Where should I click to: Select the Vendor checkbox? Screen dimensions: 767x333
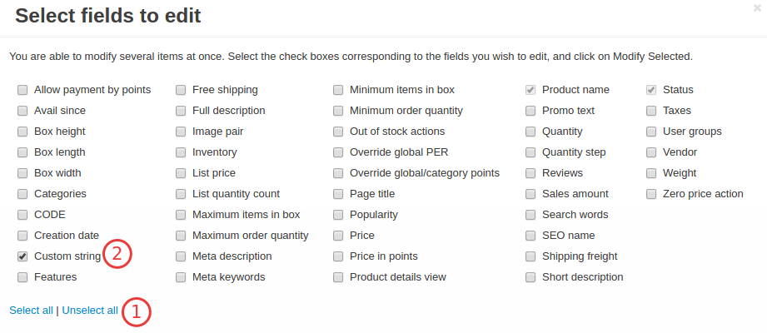[x=651, y=152]
